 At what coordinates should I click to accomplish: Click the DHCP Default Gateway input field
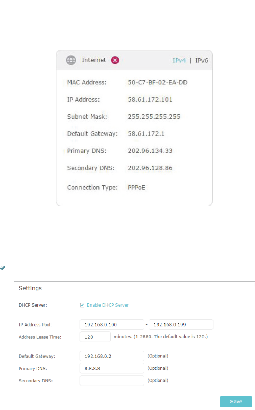(112, 356)
